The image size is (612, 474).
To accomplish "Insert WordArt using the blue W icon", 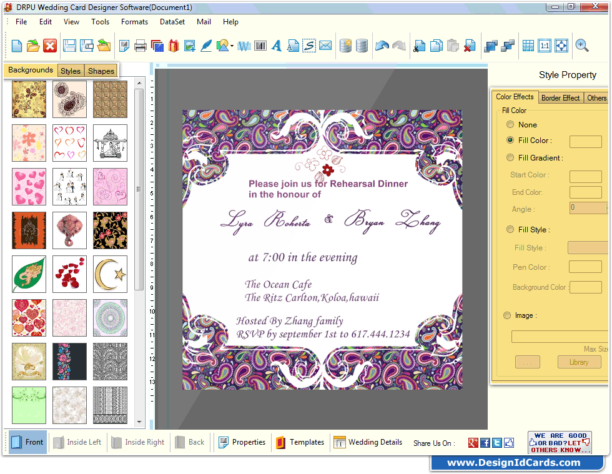I will coord(244,46).
